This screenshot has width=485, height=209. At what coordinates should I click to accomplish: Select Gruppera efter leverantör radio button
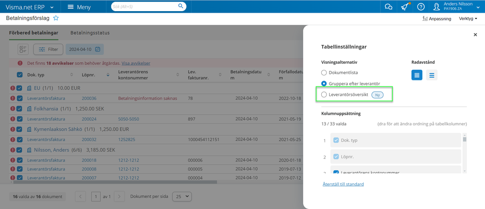(324, 84)
